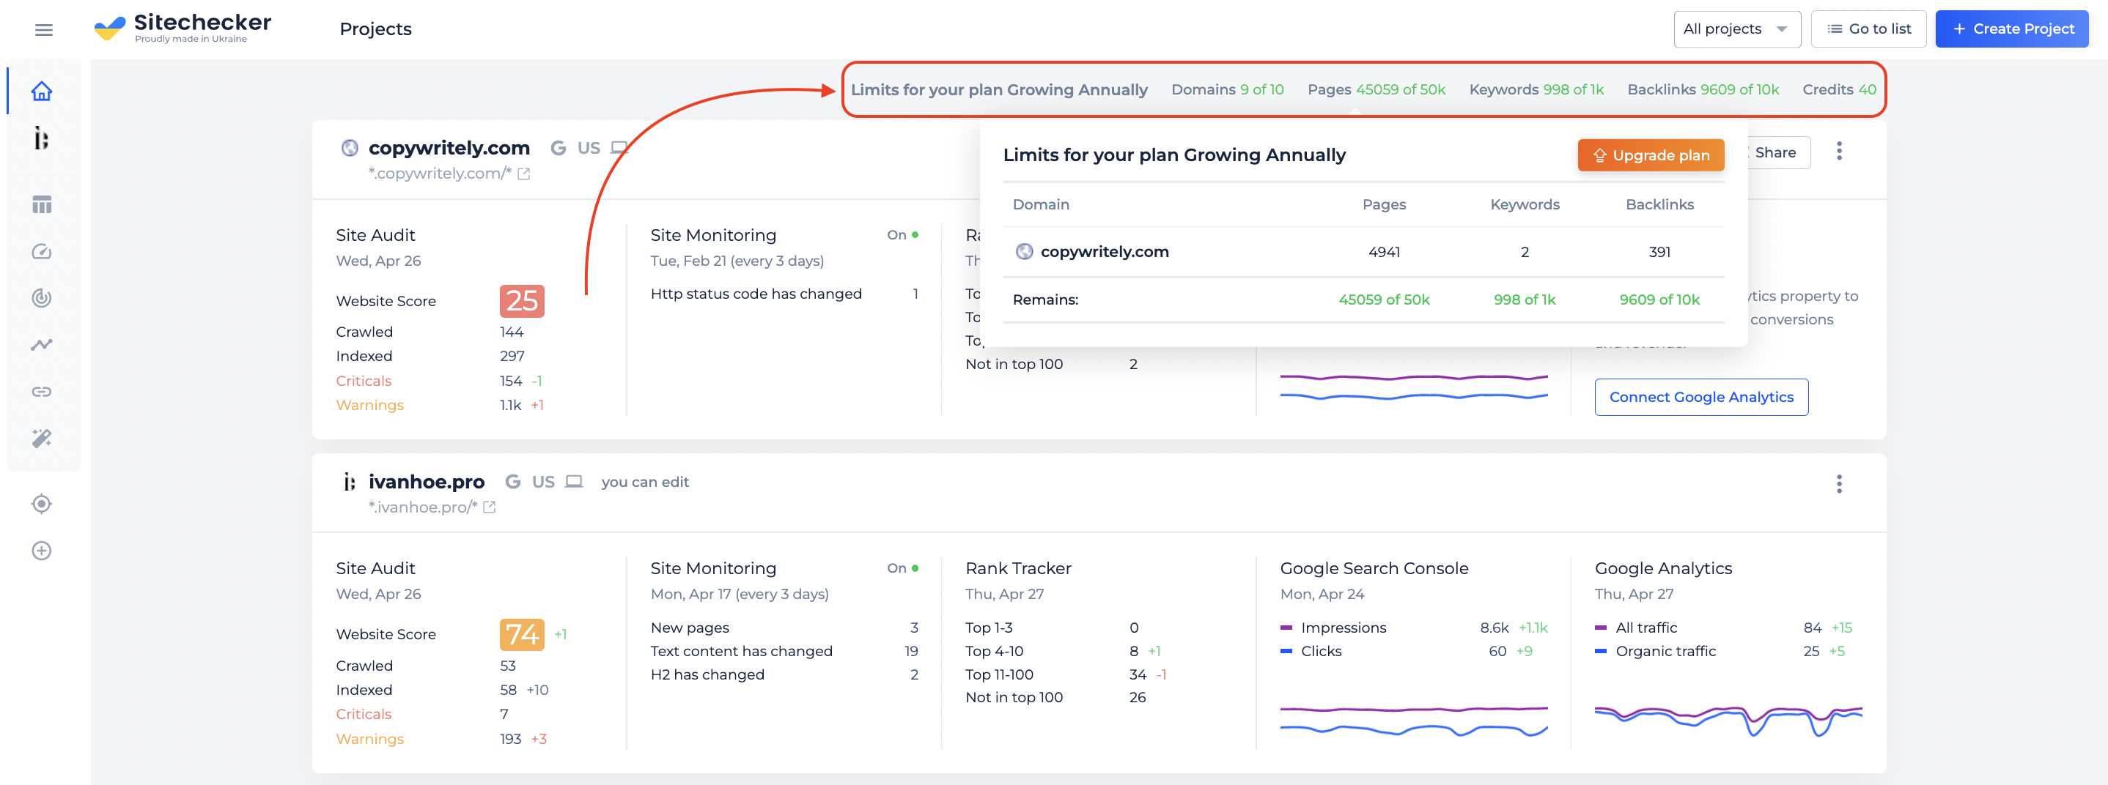Click Text content has changed entry

[784, 651]
